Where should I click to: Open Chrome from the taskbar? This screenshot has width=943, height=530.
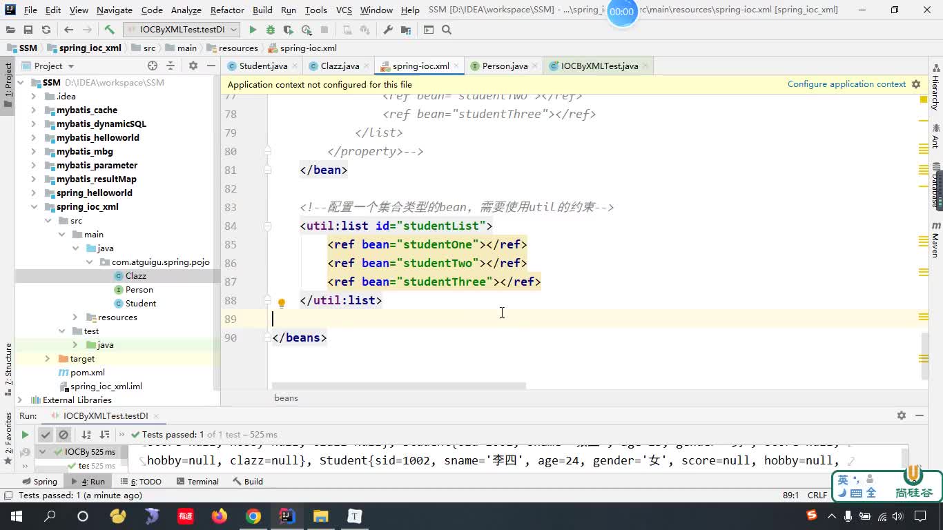coord(253,516)
